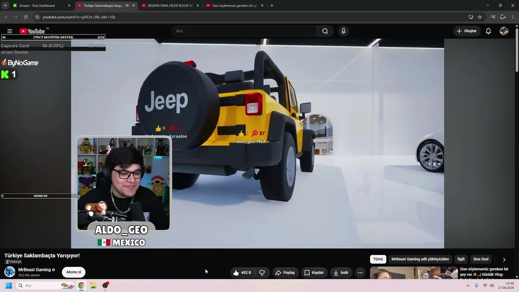Open browser media controls icon
Viewport: 519px width, 292px height.
coord(493,17)
